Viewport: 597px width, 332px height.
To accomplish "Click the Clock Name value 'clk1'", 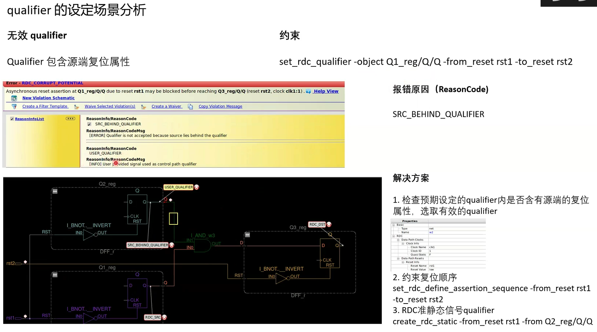I will (432, 247).
